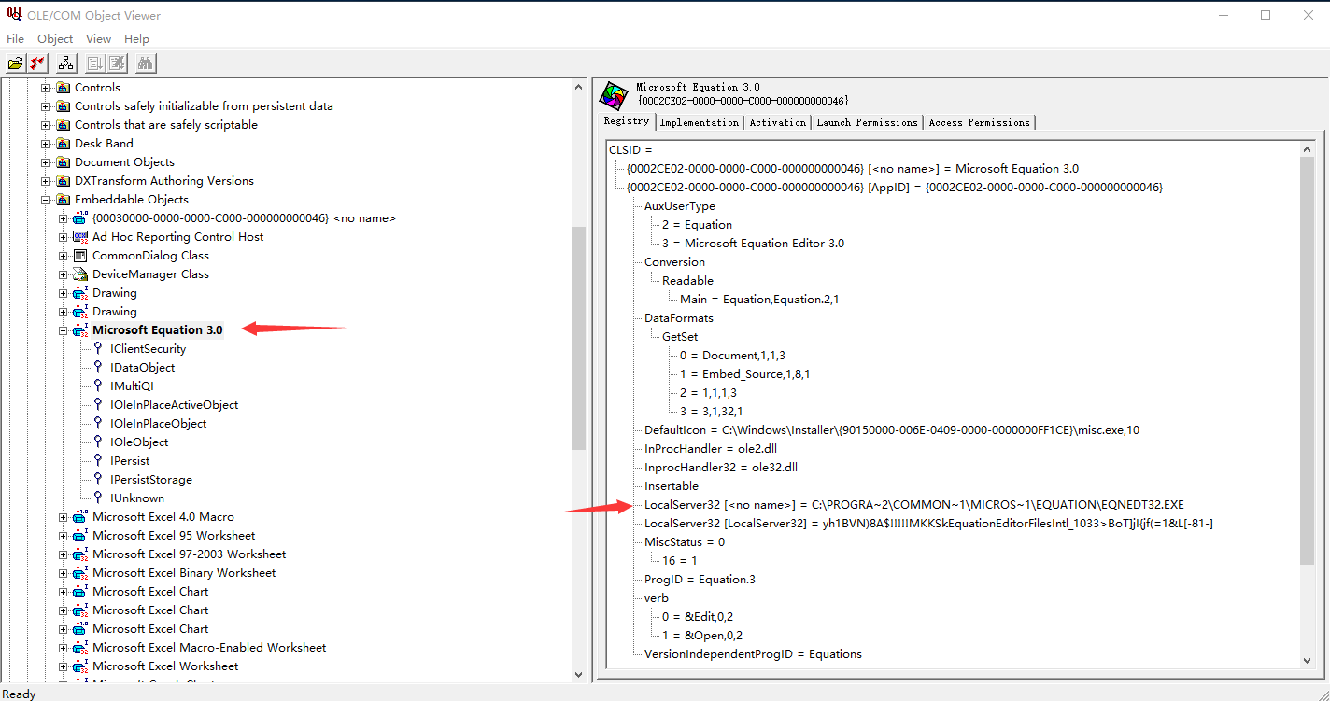Expand the Document Objects category node

(x=45, y=162)
